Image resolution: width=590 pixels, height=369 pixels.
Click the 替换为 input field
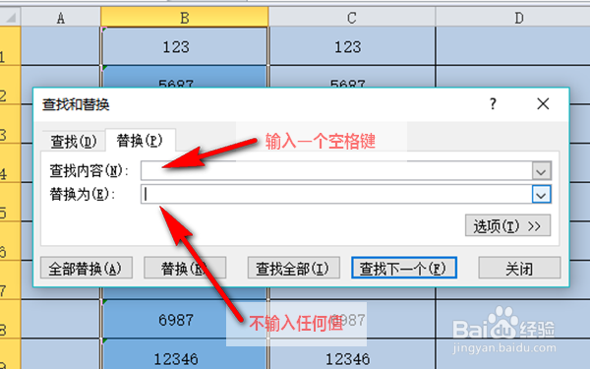click(336, 194)
